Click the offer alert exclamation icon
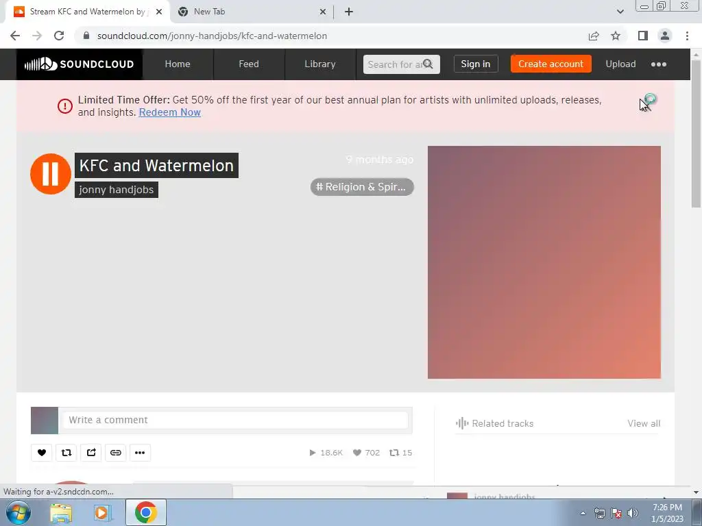Screen dimensions: 702x526 tap(65, 106)
